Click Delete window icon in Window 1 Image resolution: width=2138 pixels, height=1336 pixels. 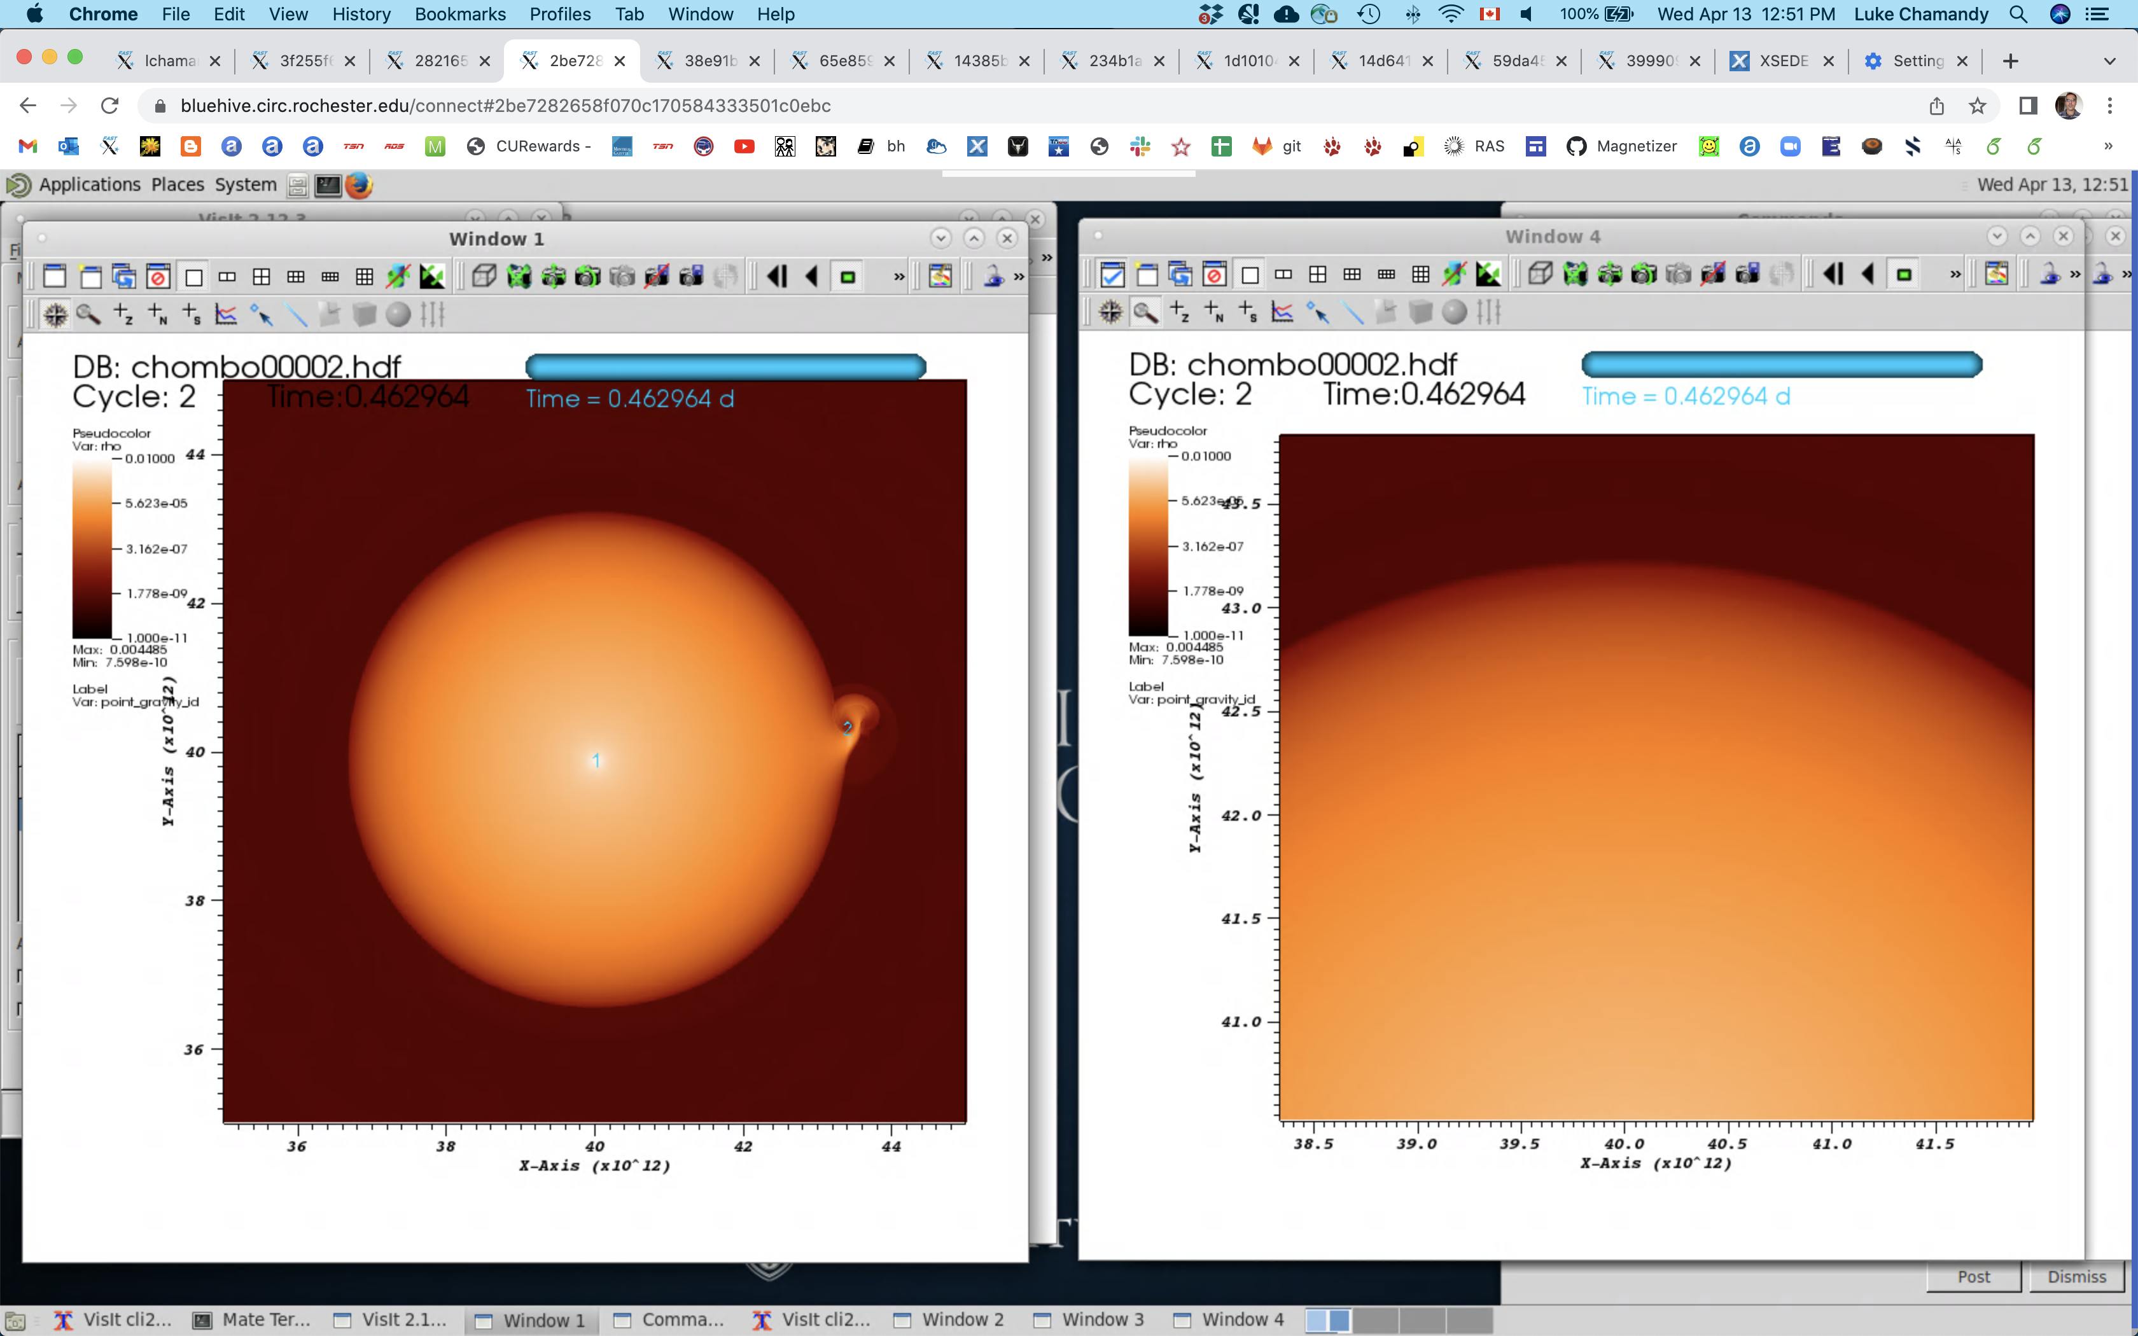coord(158,277)
